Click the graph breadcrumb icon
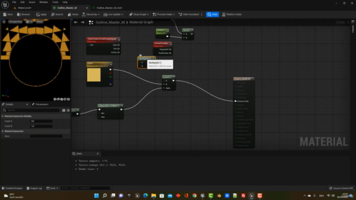The image size is (356, 200). pos(91,22)
